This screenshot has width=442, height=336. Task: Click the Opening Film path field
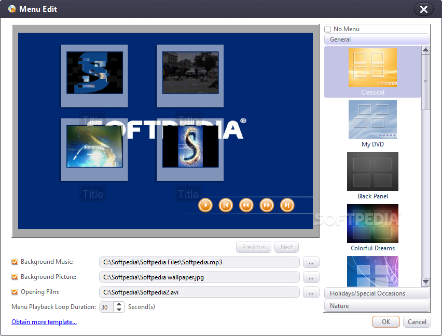[199, 292]
